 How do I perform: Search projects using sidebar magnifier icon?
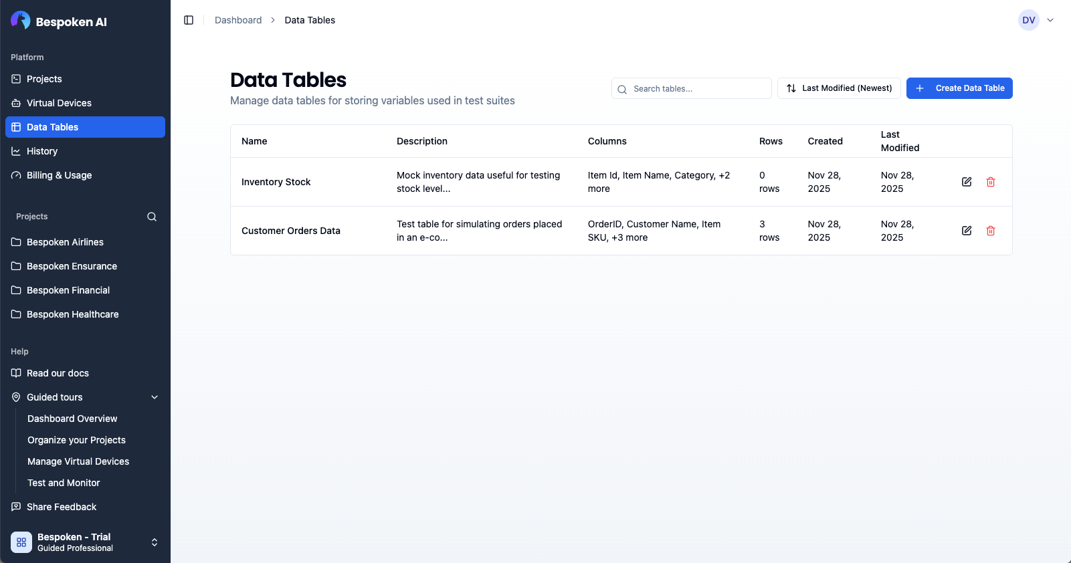pos(152,217)
